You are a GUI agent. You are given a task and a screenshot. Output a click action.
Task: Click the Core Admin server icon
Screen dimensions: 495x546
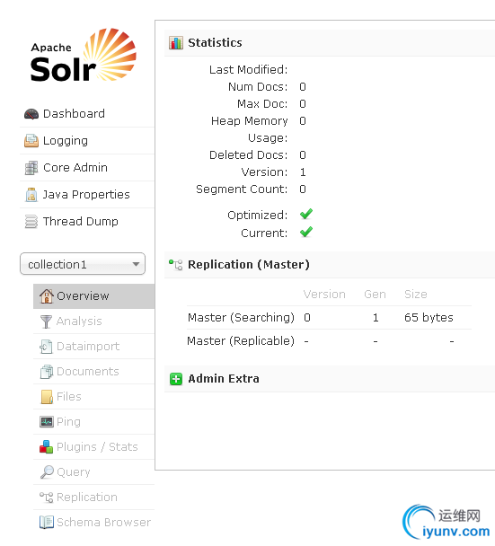pyautogui.click(x=31, y=168)
